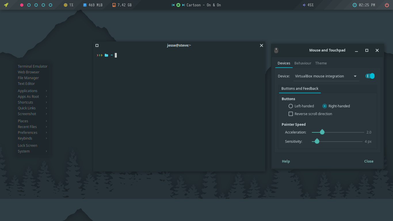Expand the Screenshot submenu
Screen dimensions: 393x221
33,114
